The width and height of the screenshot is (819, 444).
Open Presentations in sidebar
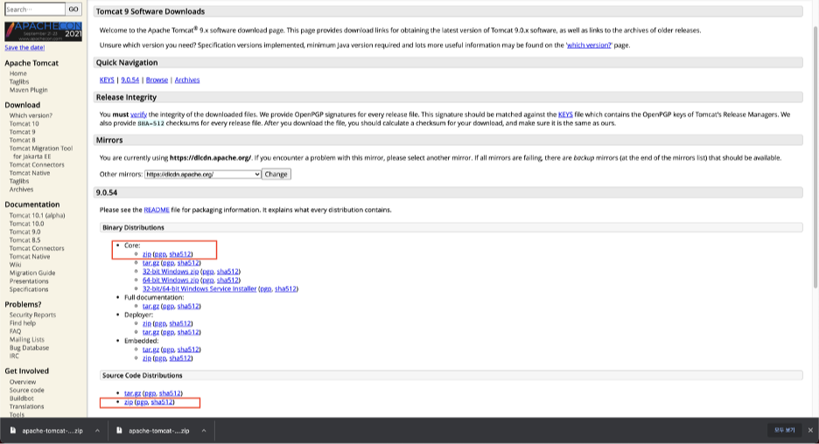pyautogui.click(x=29, y=281)
